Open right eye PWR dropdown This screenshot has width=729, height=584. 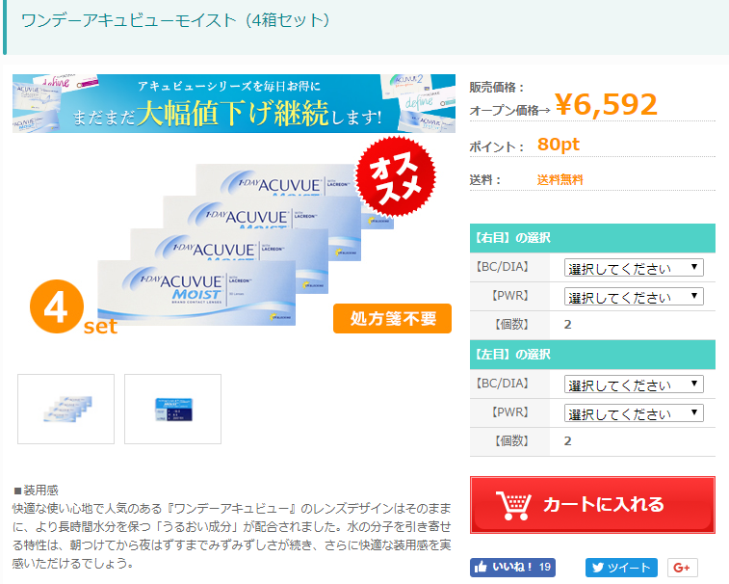pyautogui.click(x=634, y=297)
